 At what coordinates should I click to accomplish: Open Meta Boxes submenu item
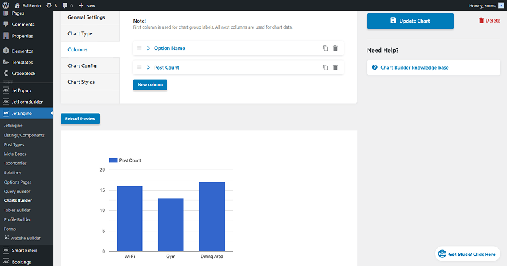pos(15,154)
